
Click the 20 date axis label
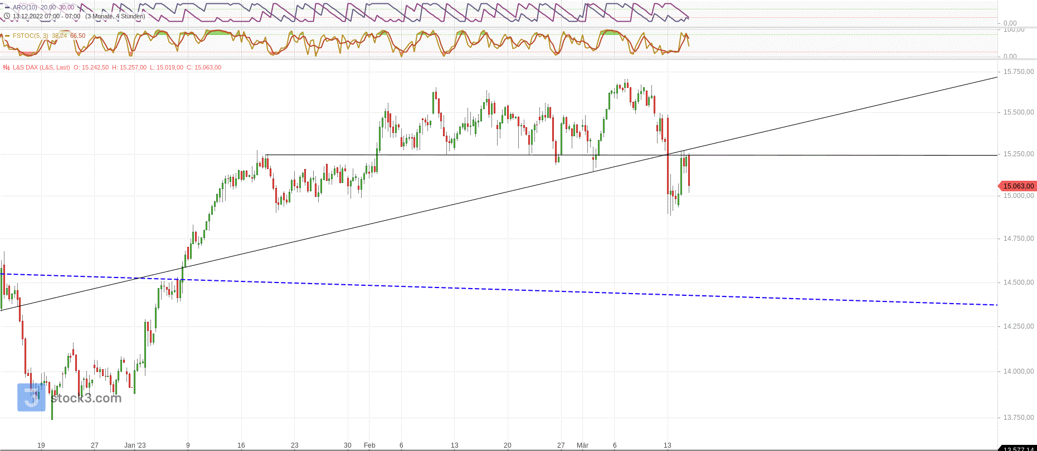tap(508, 445)
